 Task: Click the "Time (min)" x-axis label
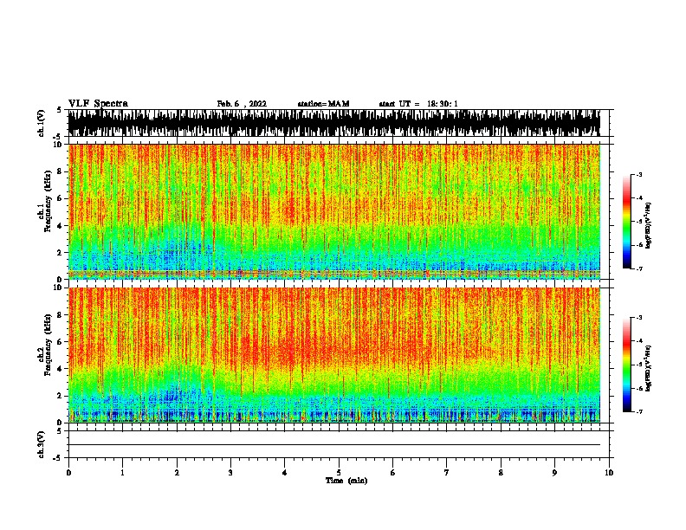(346, 481)
